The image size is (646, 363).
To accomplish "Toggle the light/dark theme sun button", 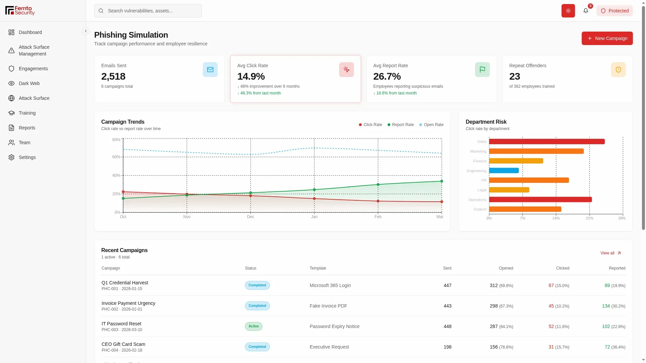I will click(x=568, y=11).
